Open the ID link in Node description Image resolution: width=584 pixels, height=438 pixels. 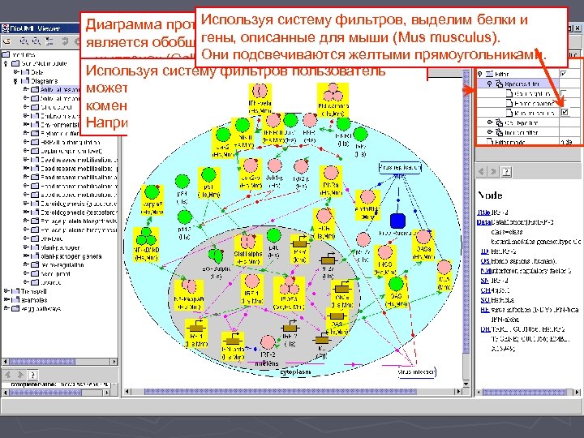[x=485, y=251]
